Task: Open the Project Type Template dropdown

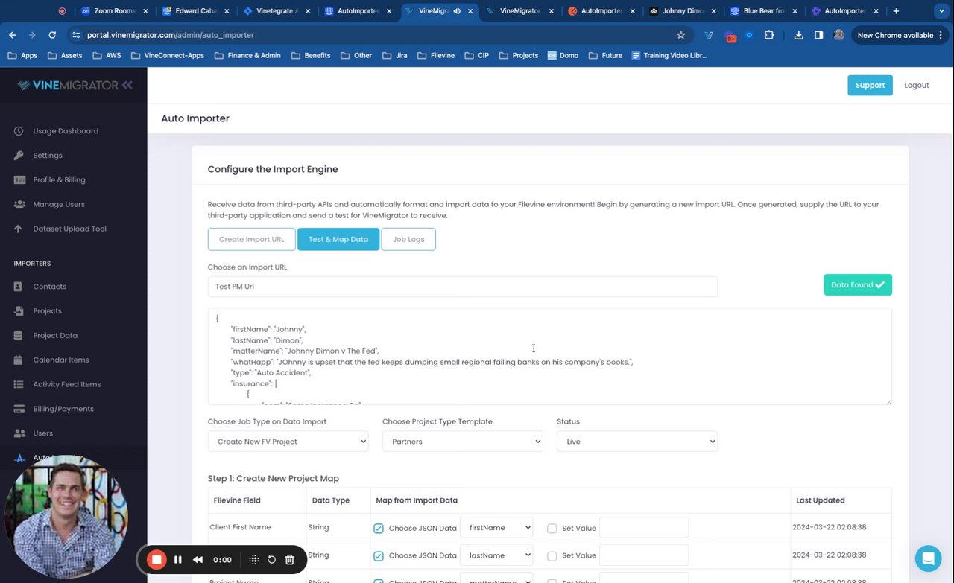Action: [x=463, y=442]
